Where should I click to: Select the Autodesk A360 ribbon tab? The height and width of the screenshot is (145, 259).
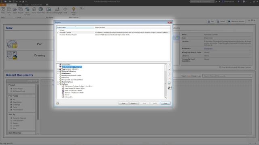coord(36,5)
